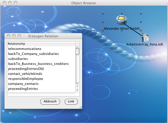Viewport: 168px width, 123px height.
Task: Choose the contact_vehiclekinds relationship
Action: pyautogui.click(x=25, y=74)
